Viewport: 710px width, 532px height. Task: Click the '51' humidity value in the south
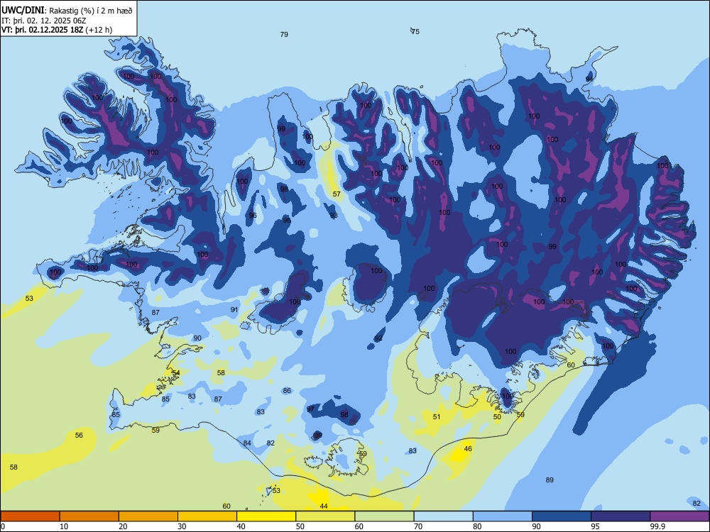point(437,416)
